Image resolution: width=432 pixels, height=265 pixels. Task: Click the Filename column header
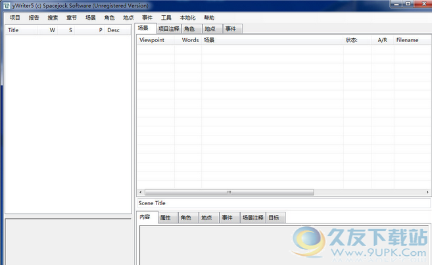(x=412, y=40)
